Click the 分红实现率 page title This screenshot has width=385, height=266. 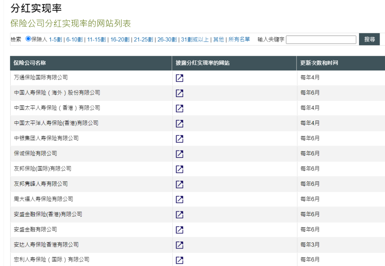coord(36,8)
